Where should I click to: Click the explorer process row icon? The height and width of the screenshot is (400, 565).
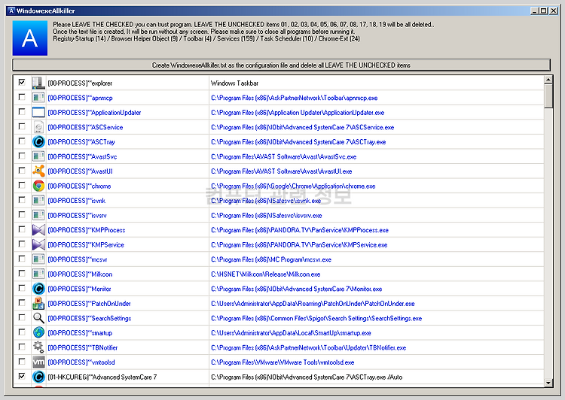38,83
